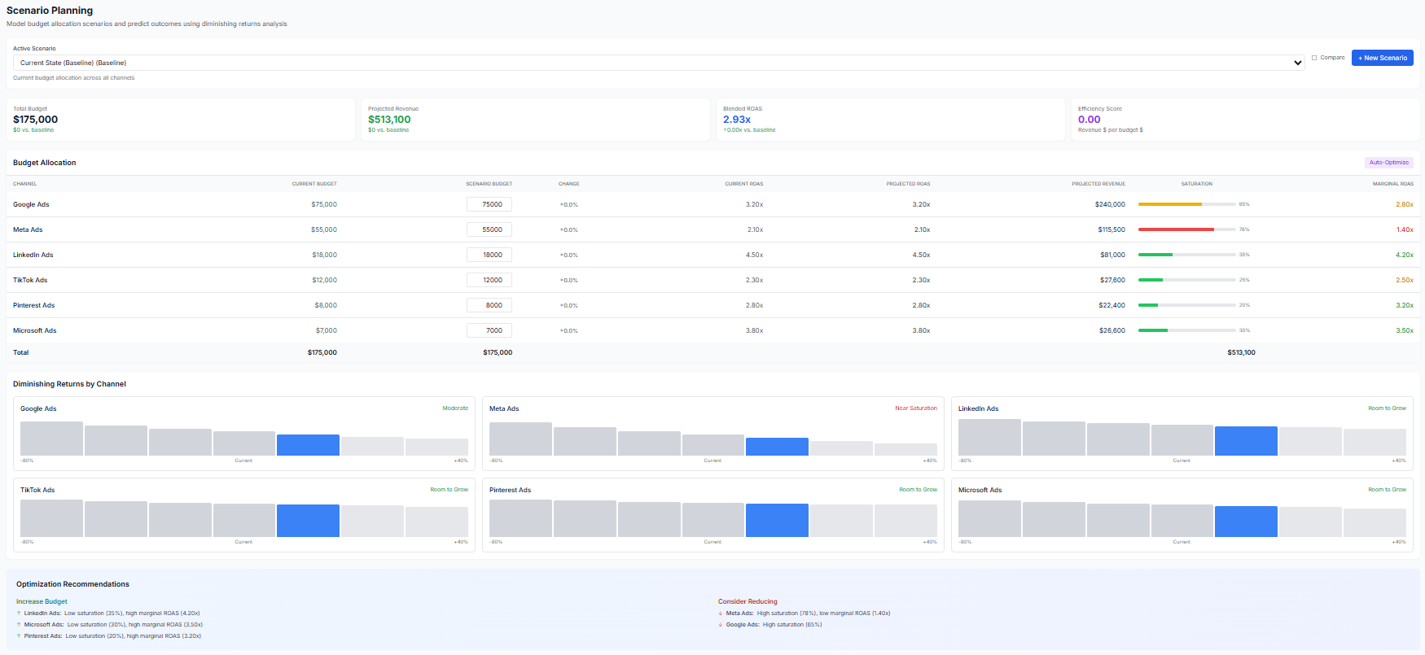The height and width of the screenshot is (655, 1425).
Task: Select blue Current bar in TikTok Ads chart
Action: [x=308, y=521]
